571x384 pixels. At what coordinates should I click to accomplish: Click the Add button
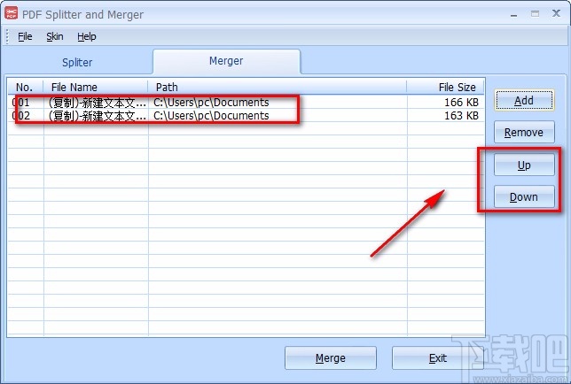click(524, 100)
